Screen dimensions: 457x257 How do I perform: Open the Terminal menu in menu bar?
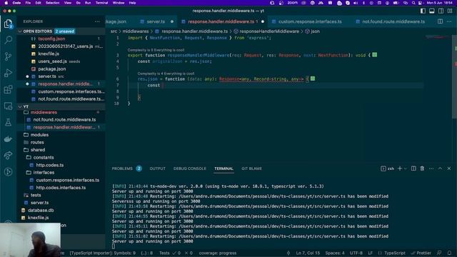(101, 3)
